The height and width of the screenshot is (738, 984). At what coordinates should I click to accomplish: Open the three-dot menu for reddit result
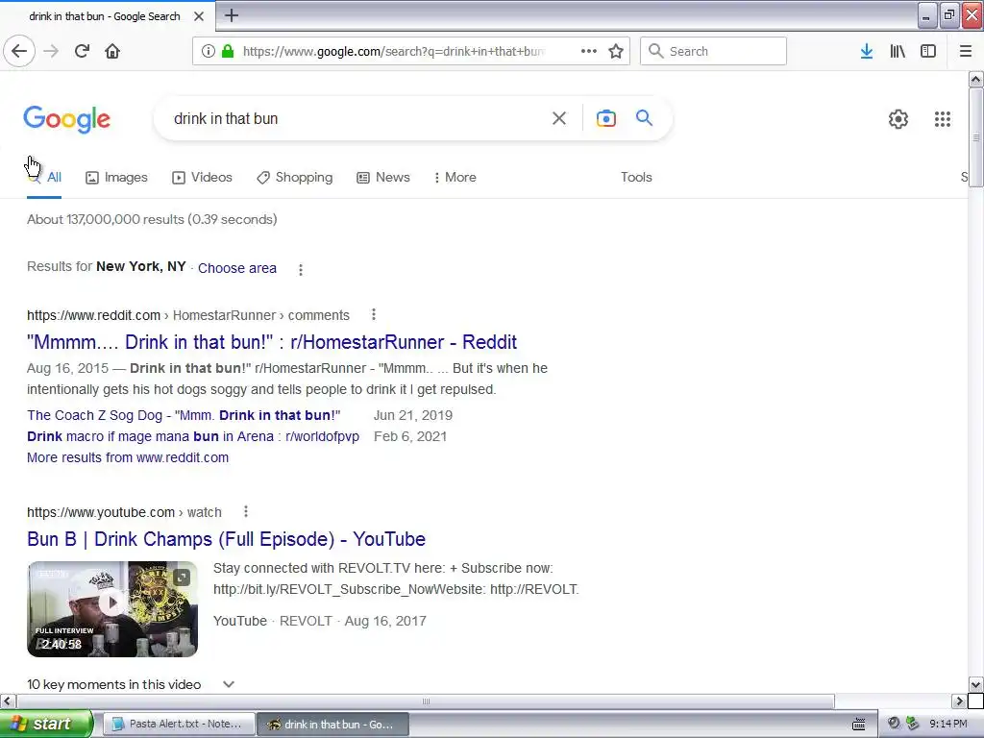coord(374,314)
